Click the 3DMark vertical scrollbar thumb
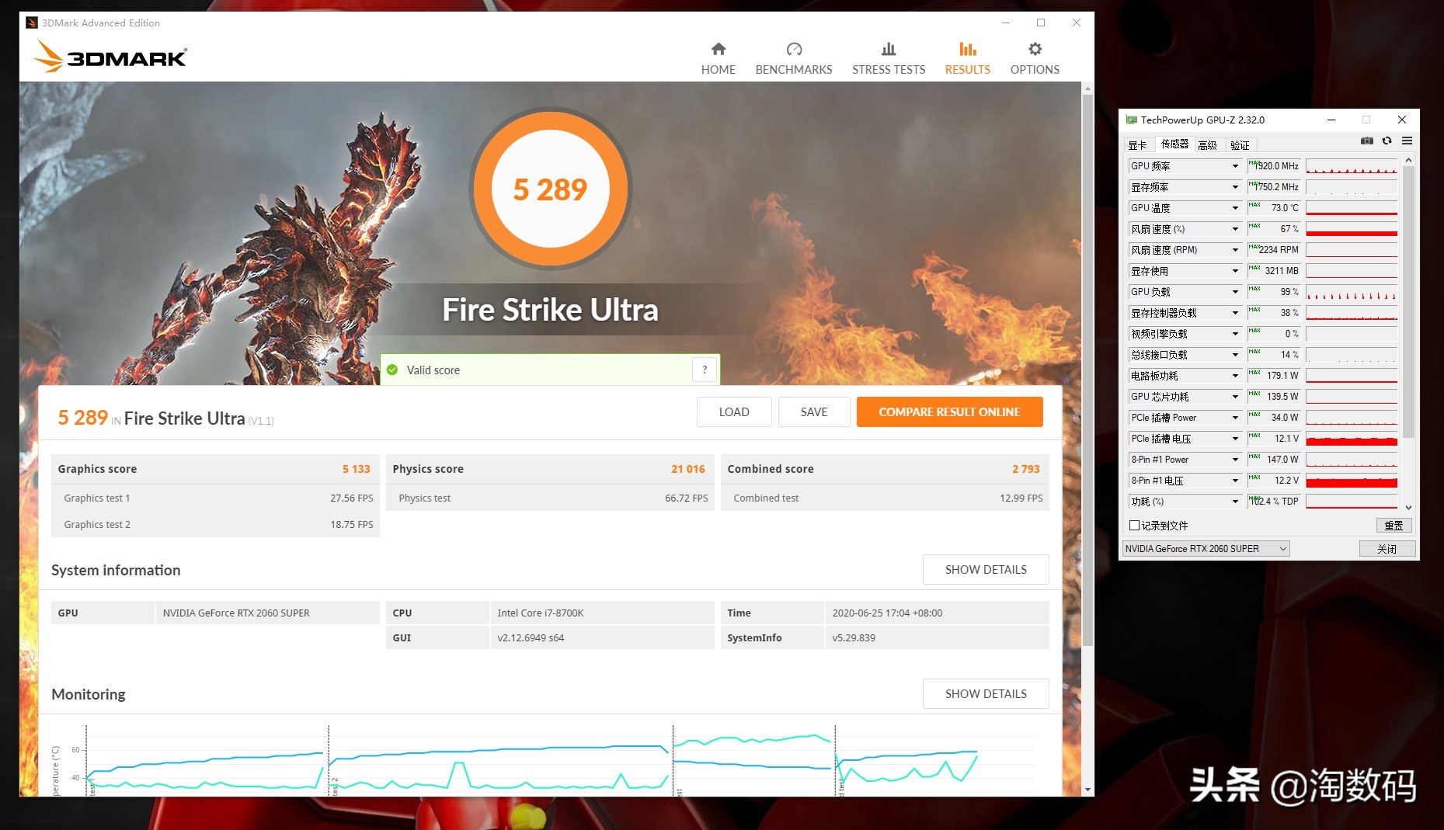This screenshot has height=830, width=1444. (x=1087, y=370)
